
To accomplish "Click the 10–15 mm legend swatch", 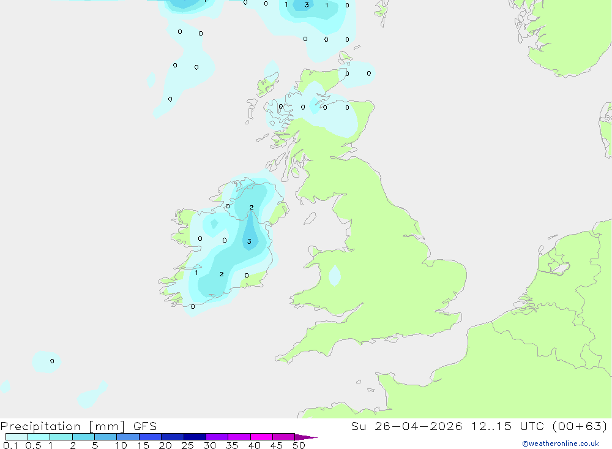I will coord(128,437).
